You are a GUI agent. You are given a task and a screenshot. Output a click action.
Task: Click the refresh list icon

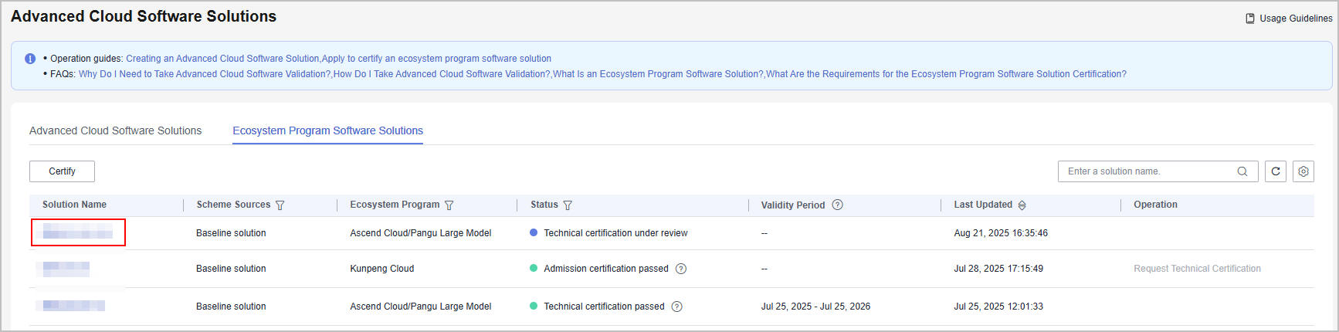1276,171
